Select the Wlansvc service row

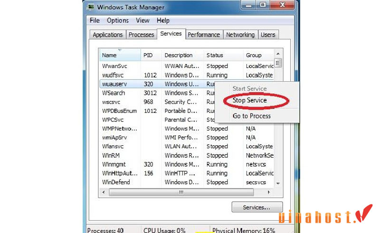[187, 147]
